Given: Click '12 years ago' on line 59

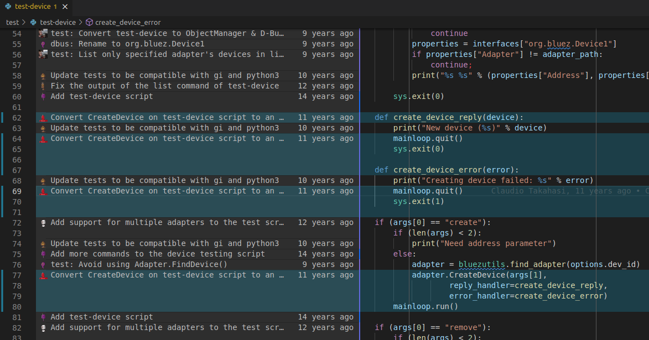Looking at the screenshot, I should point(326,86).
